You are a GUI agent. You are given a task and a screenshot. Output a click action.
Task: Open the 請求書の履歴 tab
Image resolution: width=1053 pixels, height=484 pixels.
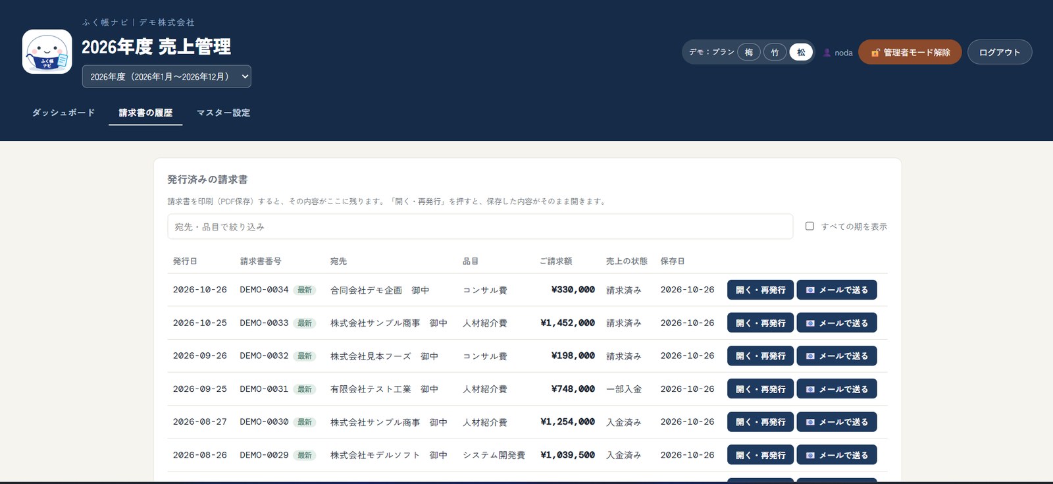(145, 113)
